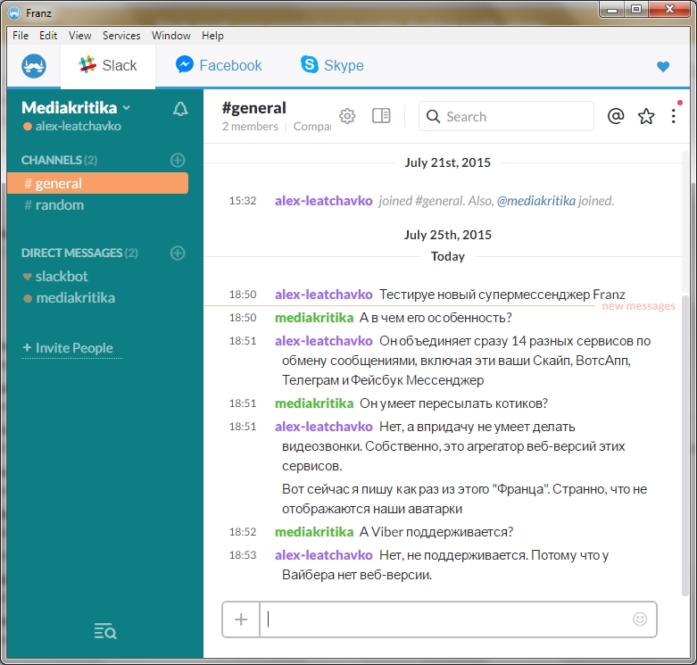Click the message list scrollbar

click(x=685, y=445)
